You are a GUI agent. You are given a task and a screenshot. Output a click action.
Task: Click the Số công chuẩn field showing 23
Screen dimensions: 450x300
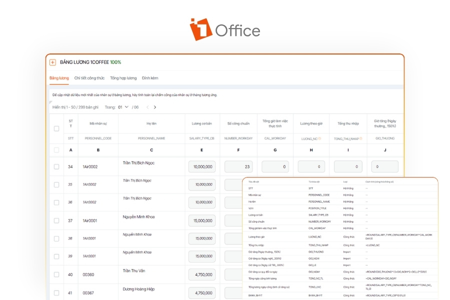(x=238, y=167)
